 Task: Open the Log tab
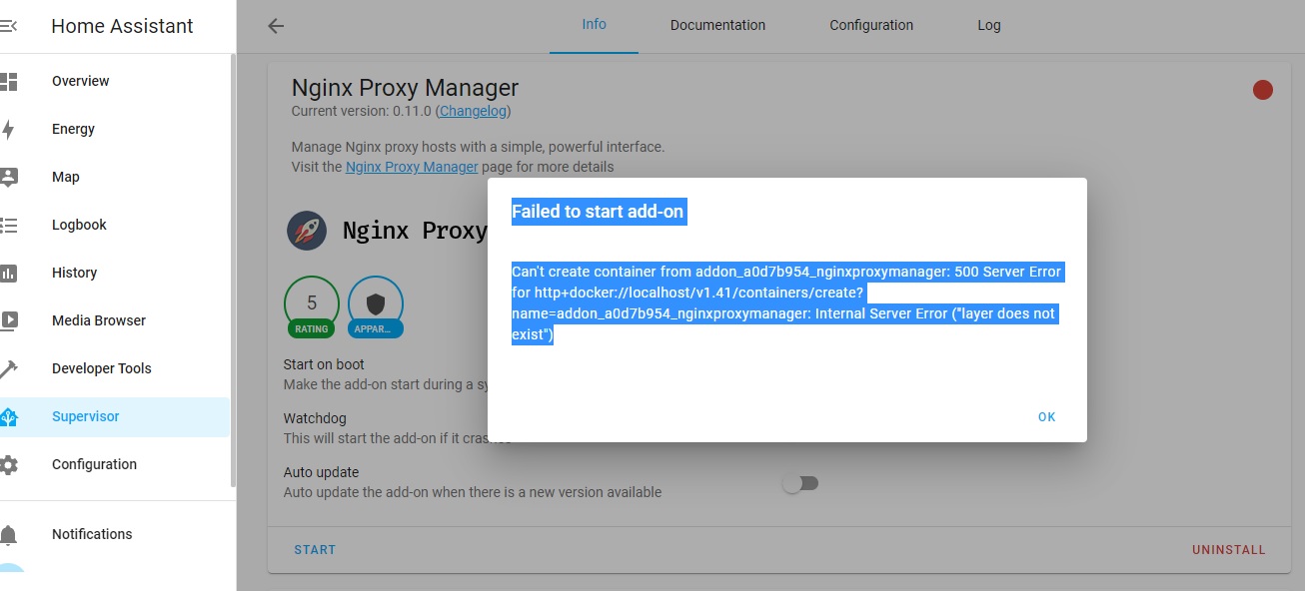point(988,25)
